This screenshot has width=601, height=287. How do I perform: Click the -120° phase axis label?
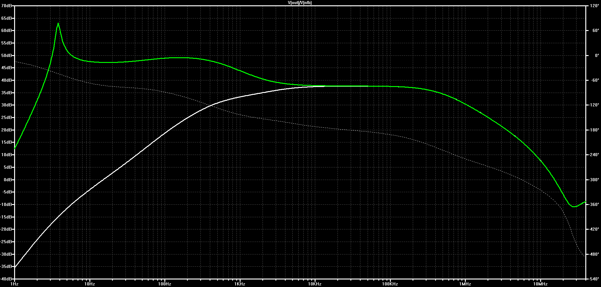[594, 105]
